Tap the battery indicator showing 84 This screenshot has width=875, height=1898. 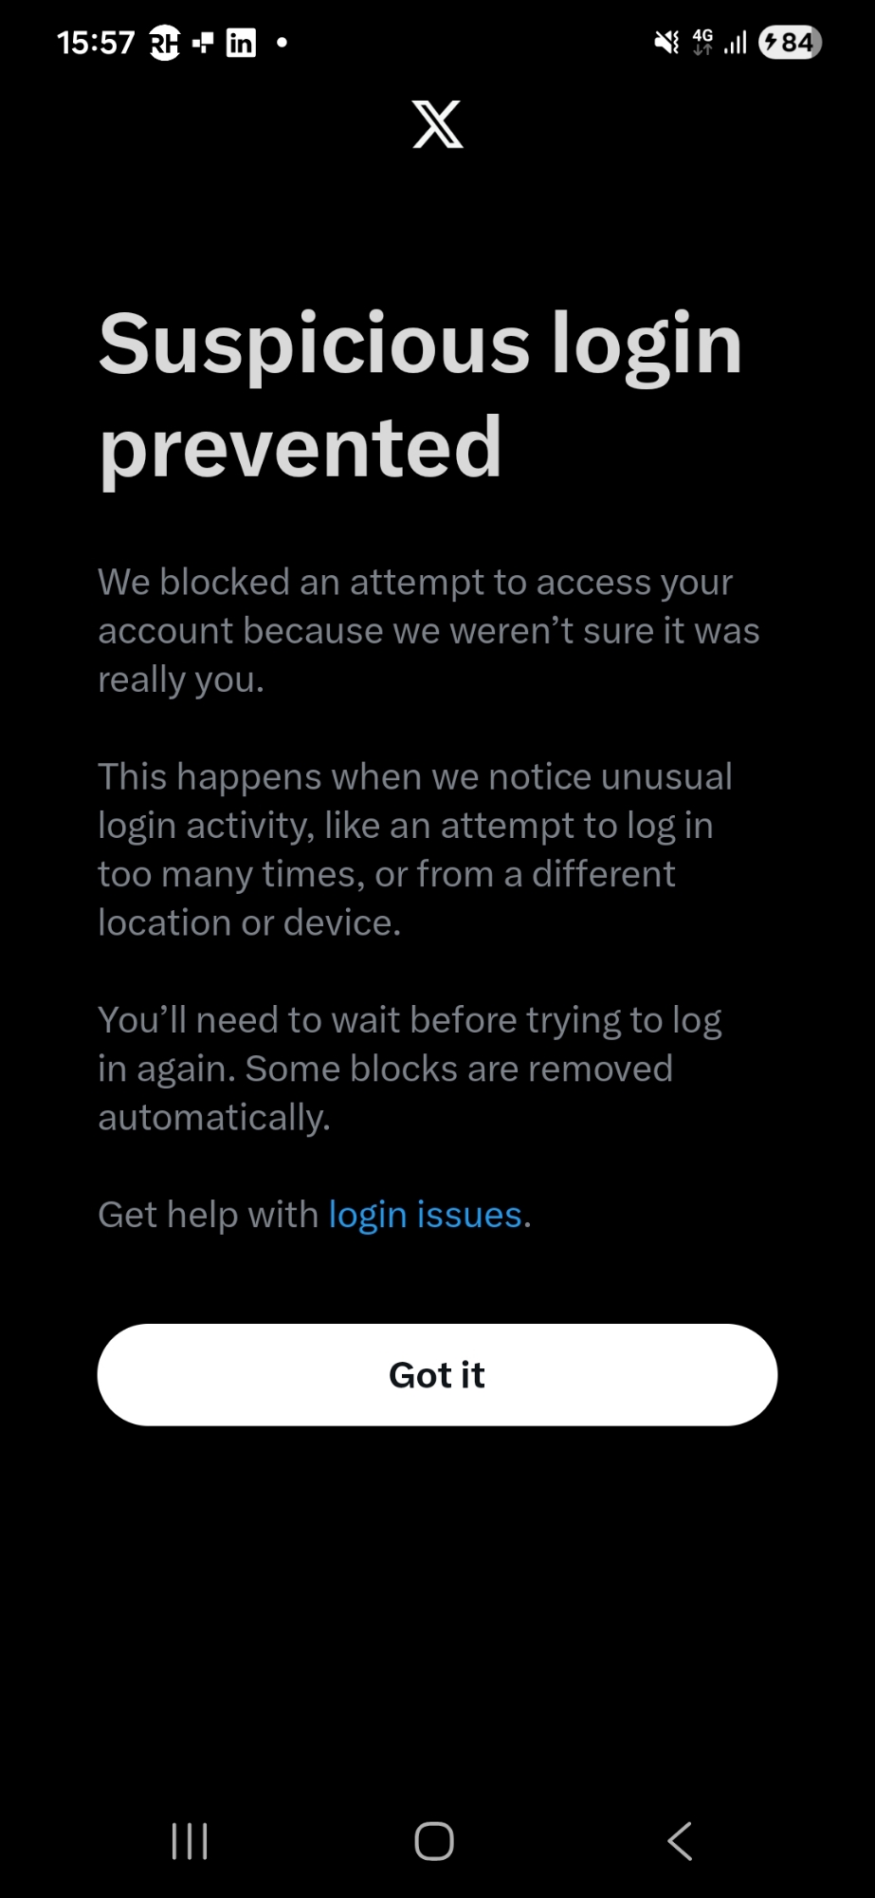pos(790,43)
